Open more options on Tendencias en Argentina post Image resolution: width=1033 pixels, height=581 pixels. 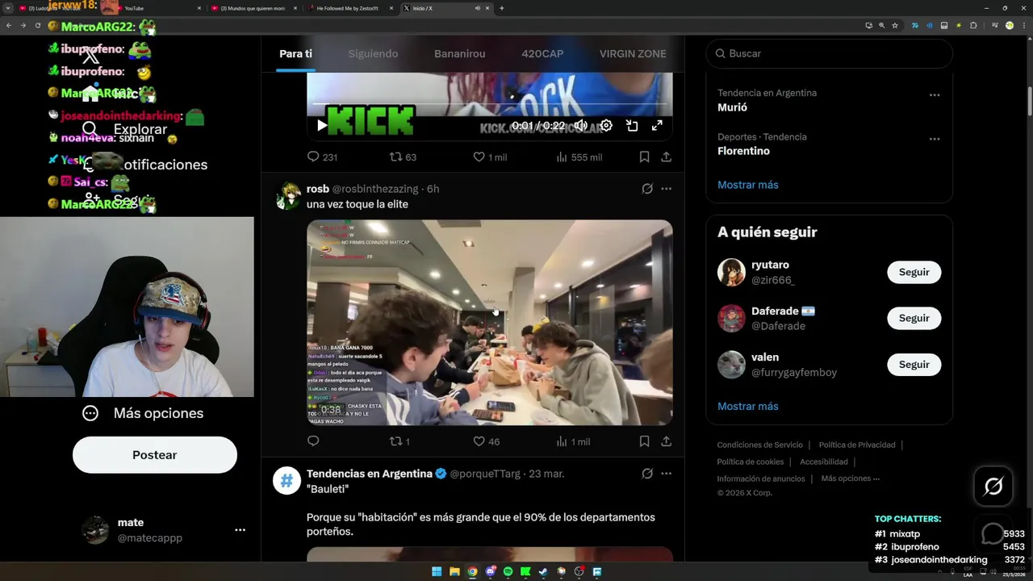pos(666,474)
